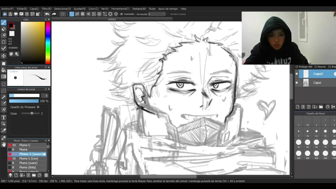Enable concentric circle snap

click(x=99, y=14)
